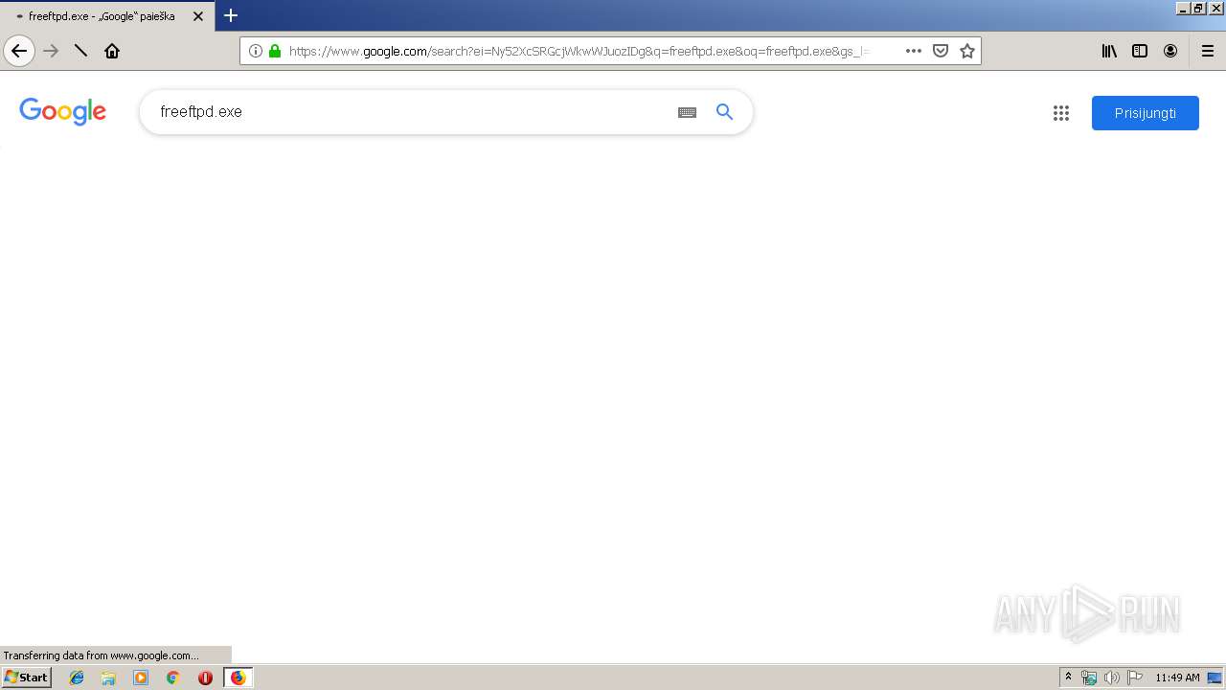Open the Windows Start menu
Viewport: 1226px width, 690px height.
[26, 678]
